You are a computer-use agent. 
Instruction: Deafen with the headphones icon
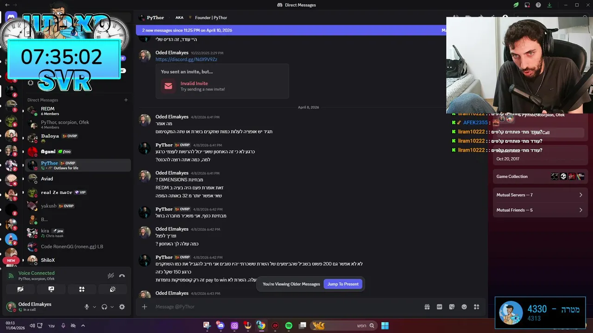pos(104,307)
